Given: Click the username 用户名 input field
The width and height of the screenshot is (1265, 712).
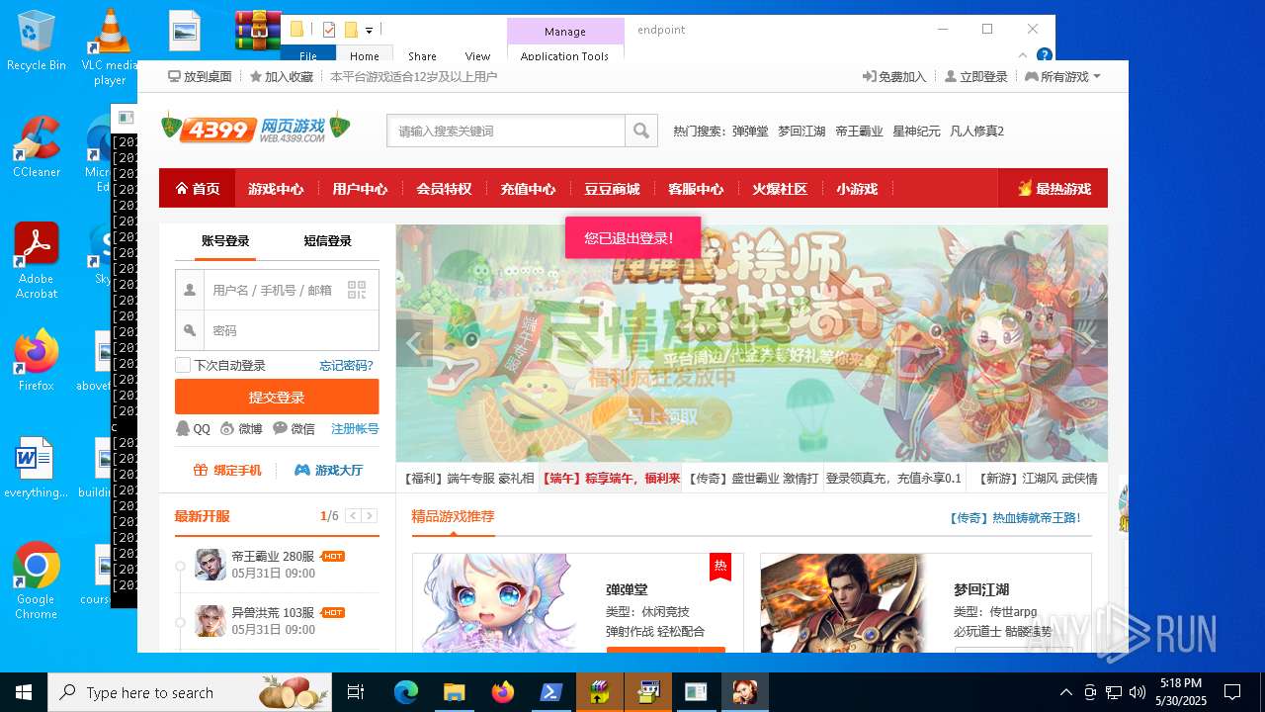Looking at the screenshot, I should (277, 290).
